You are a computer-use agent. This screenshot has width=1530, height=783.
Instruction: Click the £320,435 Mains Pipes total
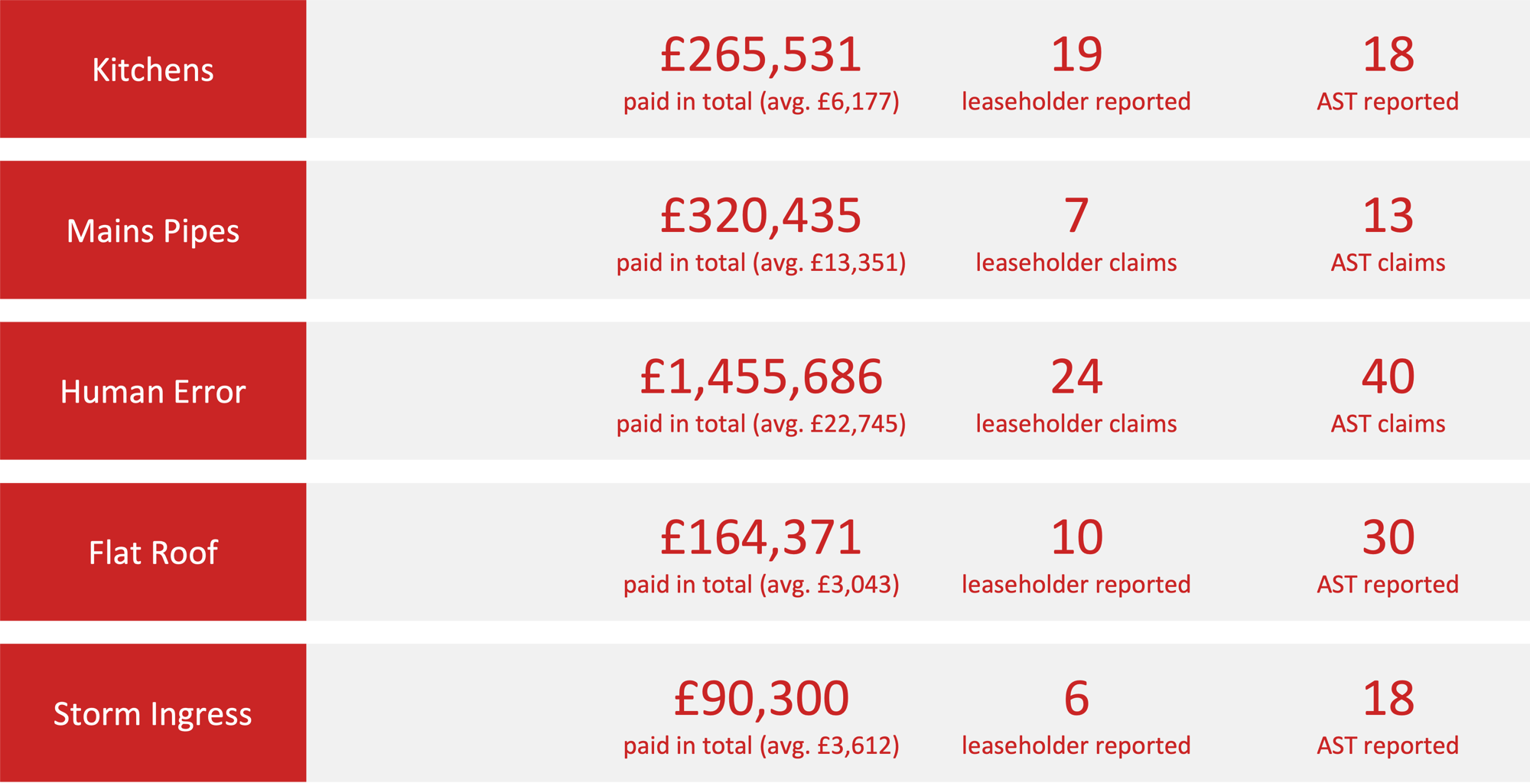click(x=761, y=216)
